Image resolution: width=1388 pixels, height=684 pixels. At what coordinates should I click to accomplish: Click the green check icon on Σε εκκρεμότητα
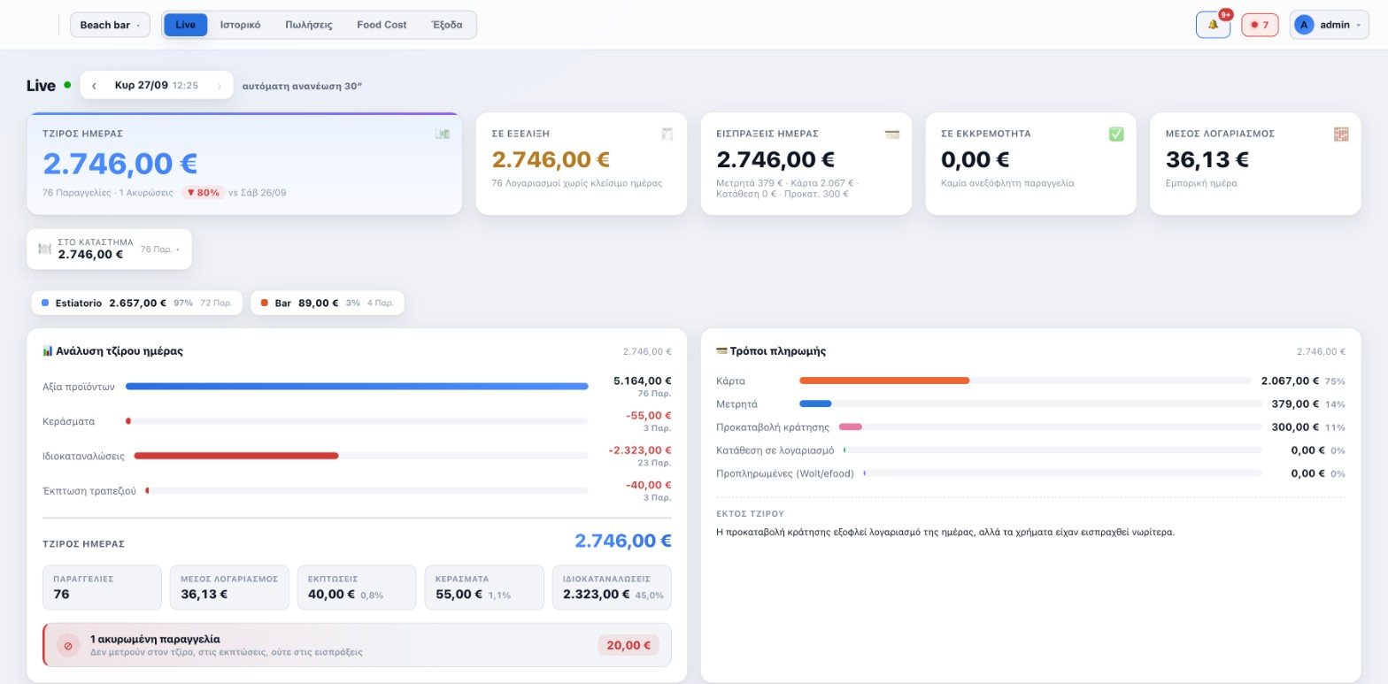(x=1116, y=134)
